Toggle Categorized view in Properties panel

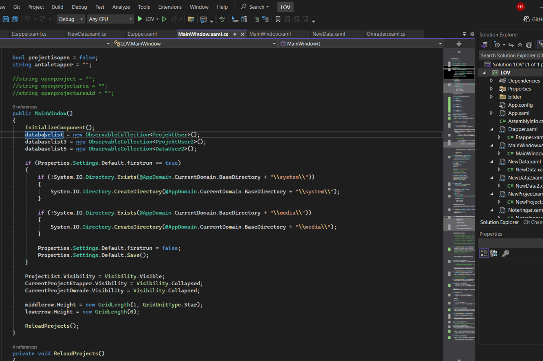coord(484,253)
